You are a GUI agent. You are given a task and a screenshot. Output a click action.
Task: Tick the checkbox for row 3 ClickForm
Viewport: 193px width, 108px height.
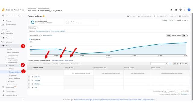tap(29, 84)
